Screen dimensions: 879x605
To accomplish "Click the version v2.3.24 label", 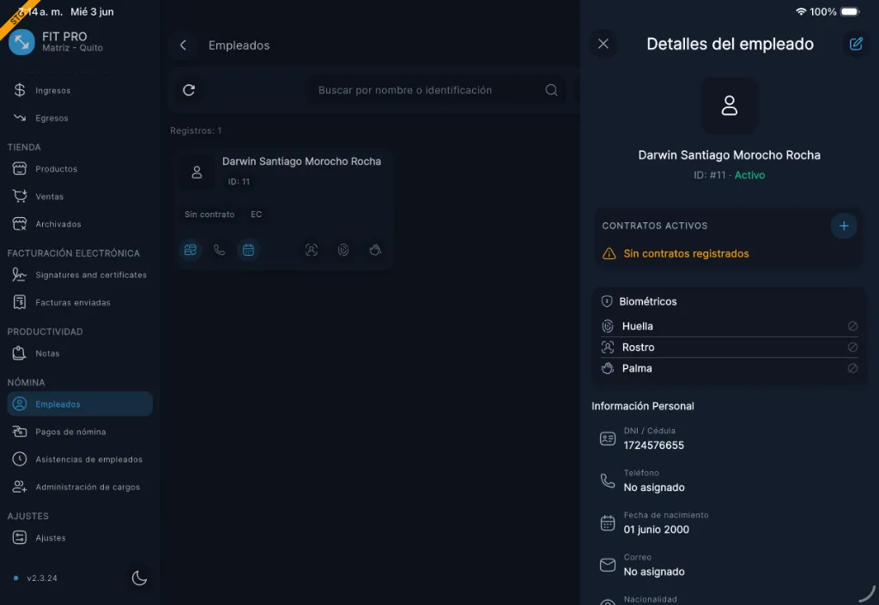I will pos(42,578).
